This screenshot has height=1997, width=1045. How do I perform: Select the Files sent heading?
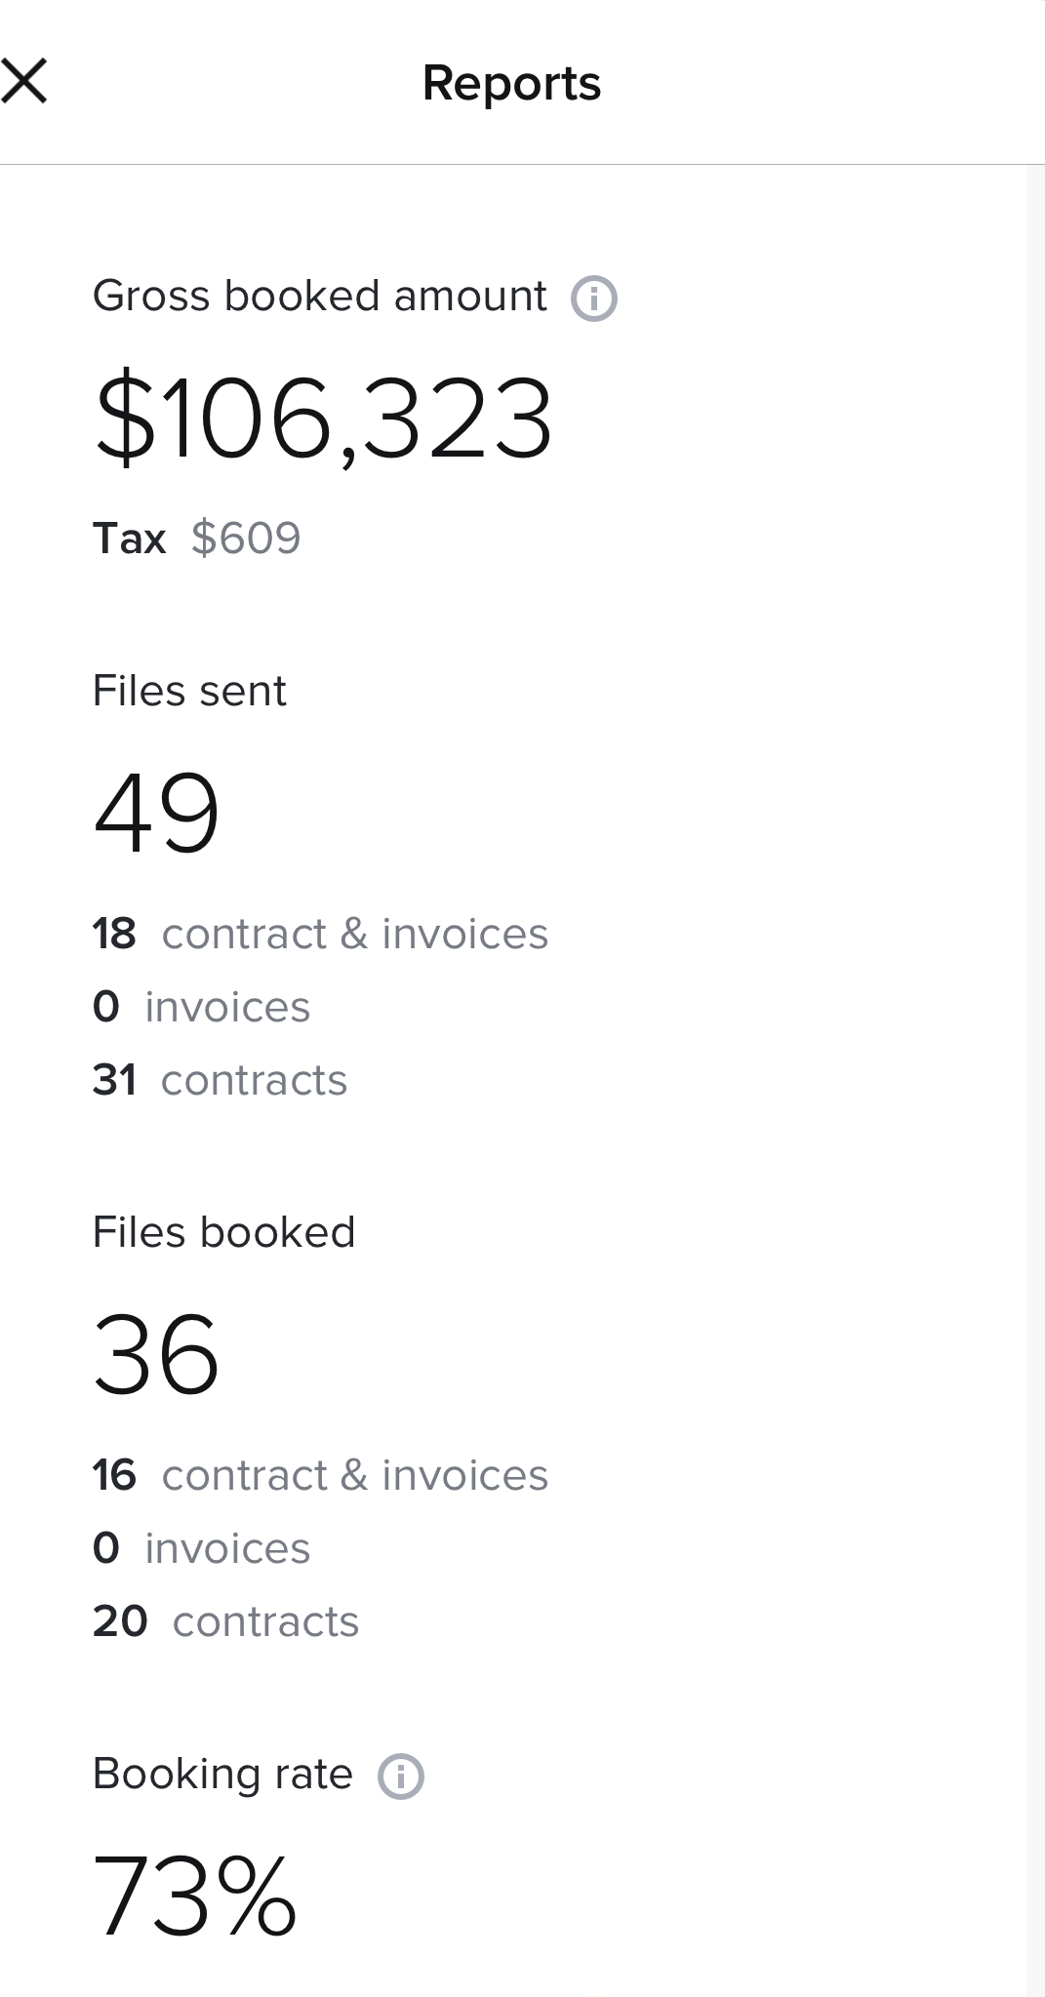tap(189, 692)
